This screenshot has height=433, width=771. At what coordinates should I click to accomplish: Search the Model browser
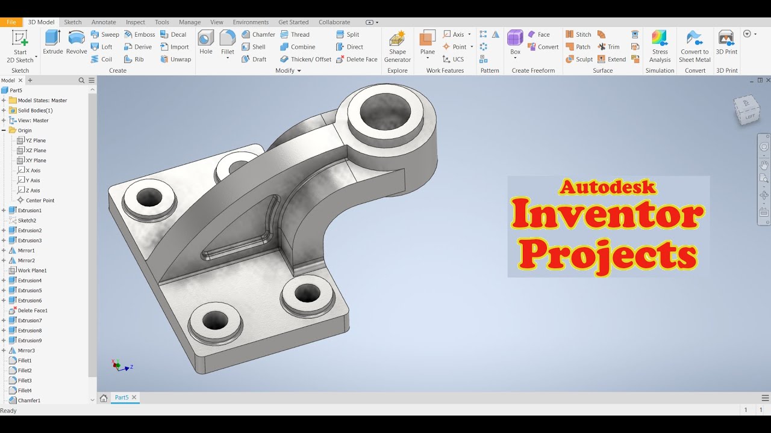point(81,80)
